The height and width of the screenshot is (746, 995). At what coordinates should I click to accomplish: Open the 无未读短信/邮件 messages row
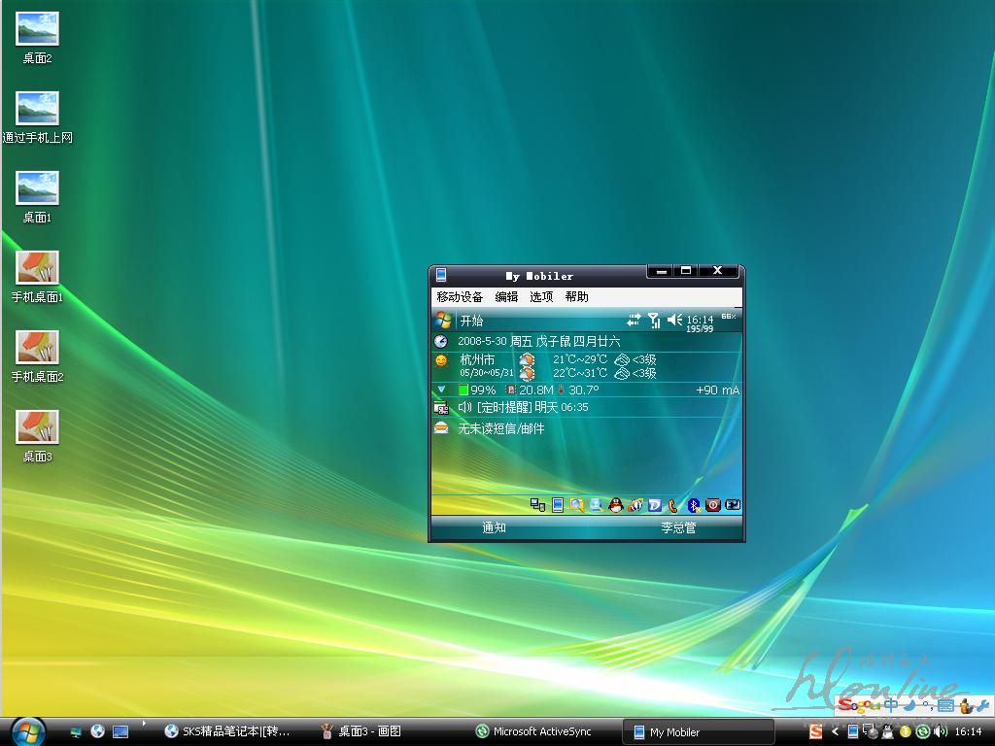pos(500,428)
